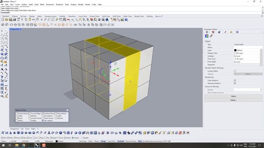Toggle Grid Snap in the status bar

83,141
